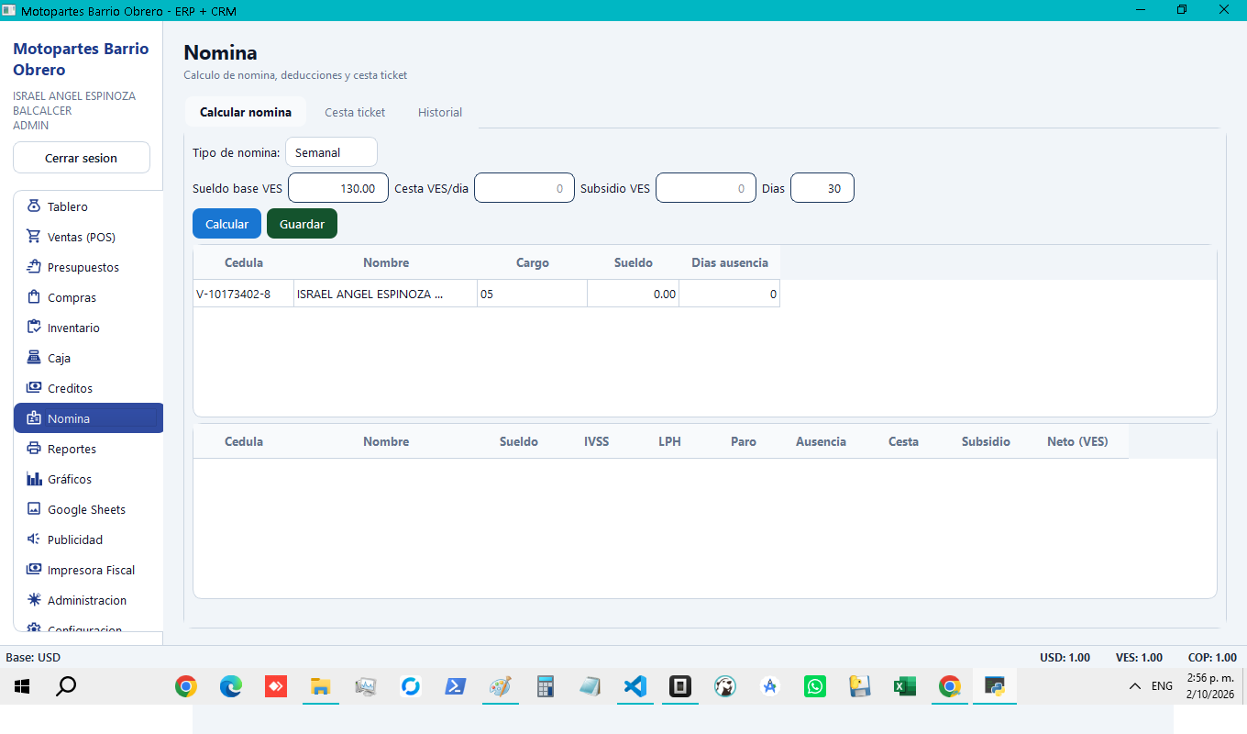The height and width of the screenshot is (734, 1247).
Task: Click the Dias ausencia column header
Action: [x=730, y=262]
